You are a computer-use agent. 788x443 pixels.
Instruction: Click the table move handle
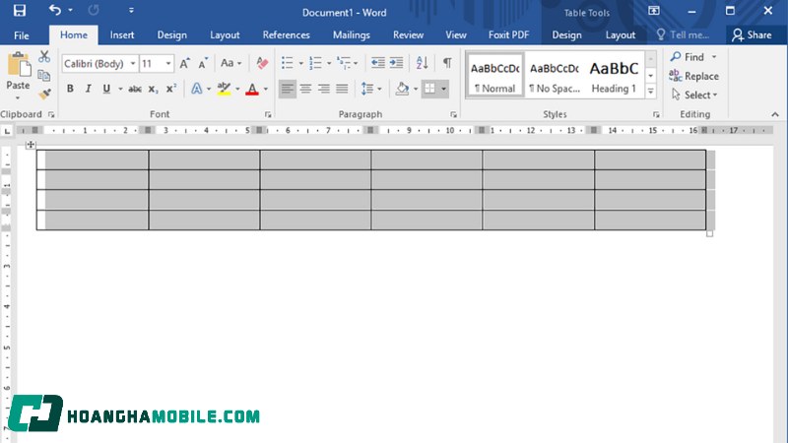31,145
